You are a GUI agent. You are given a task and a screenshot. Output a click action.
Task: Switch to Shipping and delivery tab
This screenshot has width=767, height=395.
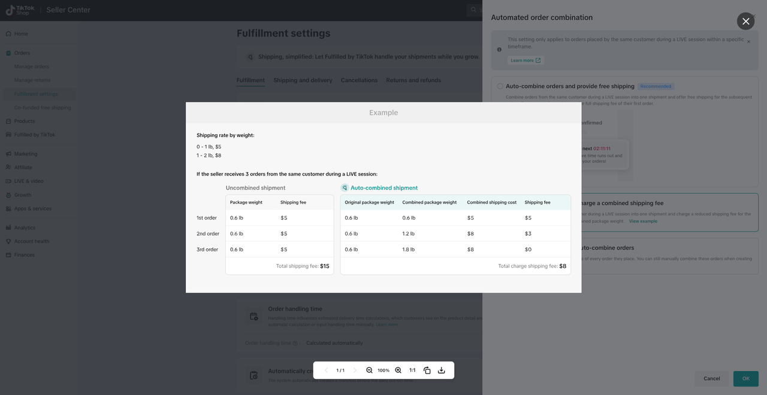[303, 80]
